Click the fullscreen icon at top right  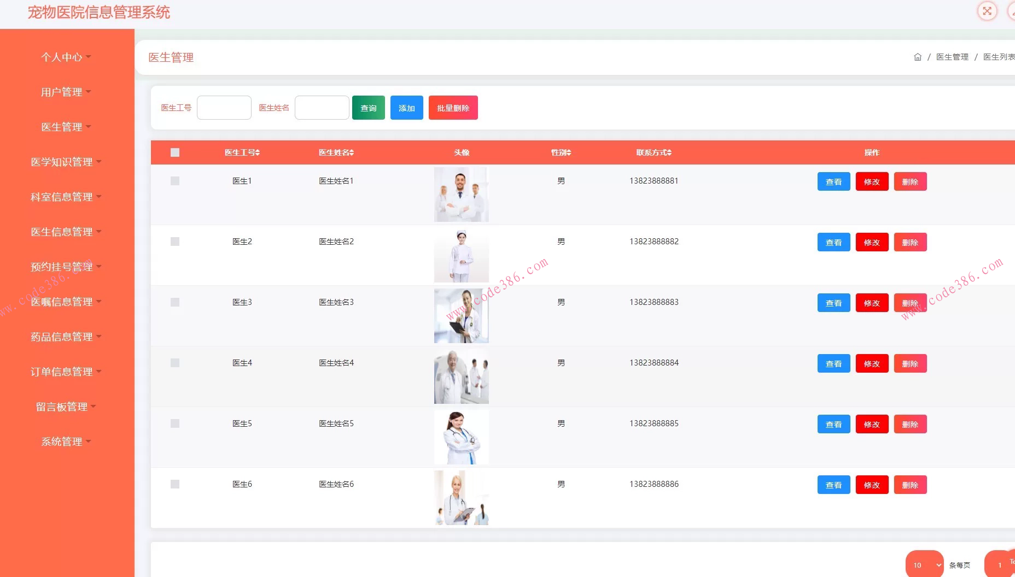point(987,11)
